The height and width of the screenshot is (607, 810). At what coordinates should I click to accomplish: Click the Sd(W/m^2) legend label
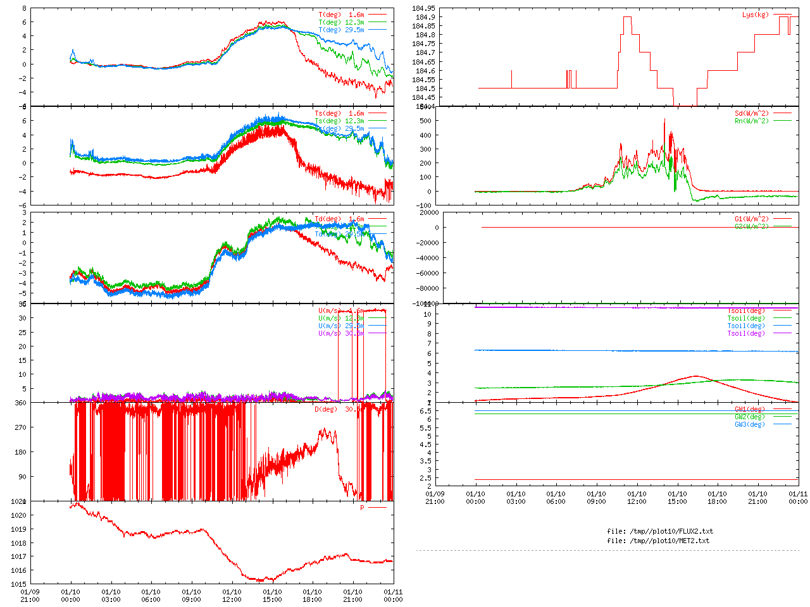pyautogui.click(x=752, y=114)
